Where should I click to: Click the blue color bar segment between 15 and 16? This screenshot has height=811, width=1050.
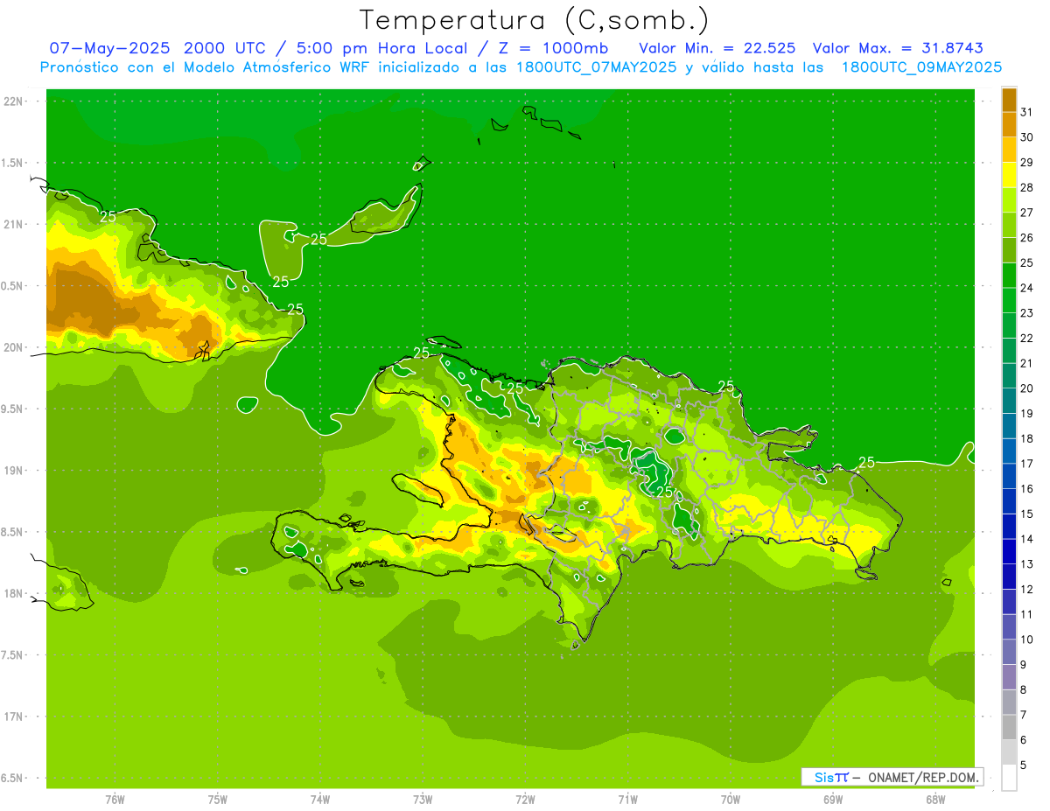tap(1009, 500)
